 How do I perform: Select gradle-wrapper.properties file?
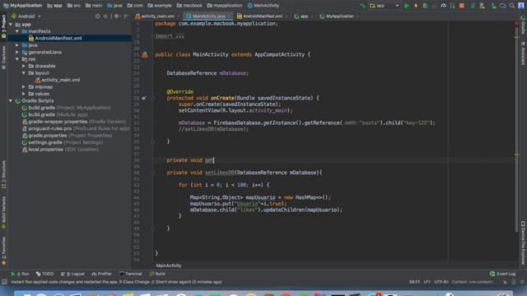point(74,122)
